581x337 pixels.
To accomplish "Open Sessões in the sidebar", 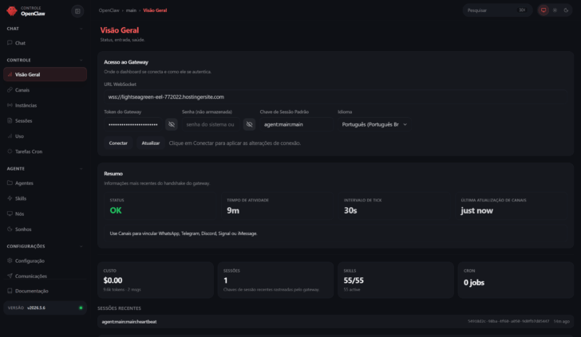I will click(x=45, y=120).
